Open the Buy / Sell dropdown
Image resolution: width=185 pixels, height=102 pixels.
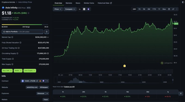[7, 71]
